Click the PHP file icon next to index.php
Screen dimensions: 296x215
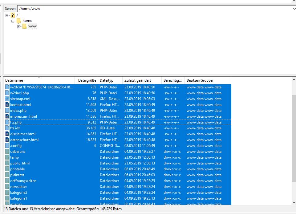pos(7,110)
